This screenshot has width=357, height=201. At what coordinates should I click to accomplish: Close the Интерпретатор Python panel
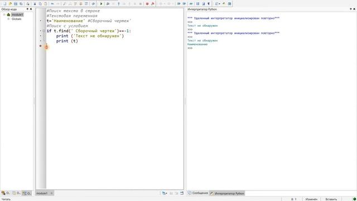[354, 9]
